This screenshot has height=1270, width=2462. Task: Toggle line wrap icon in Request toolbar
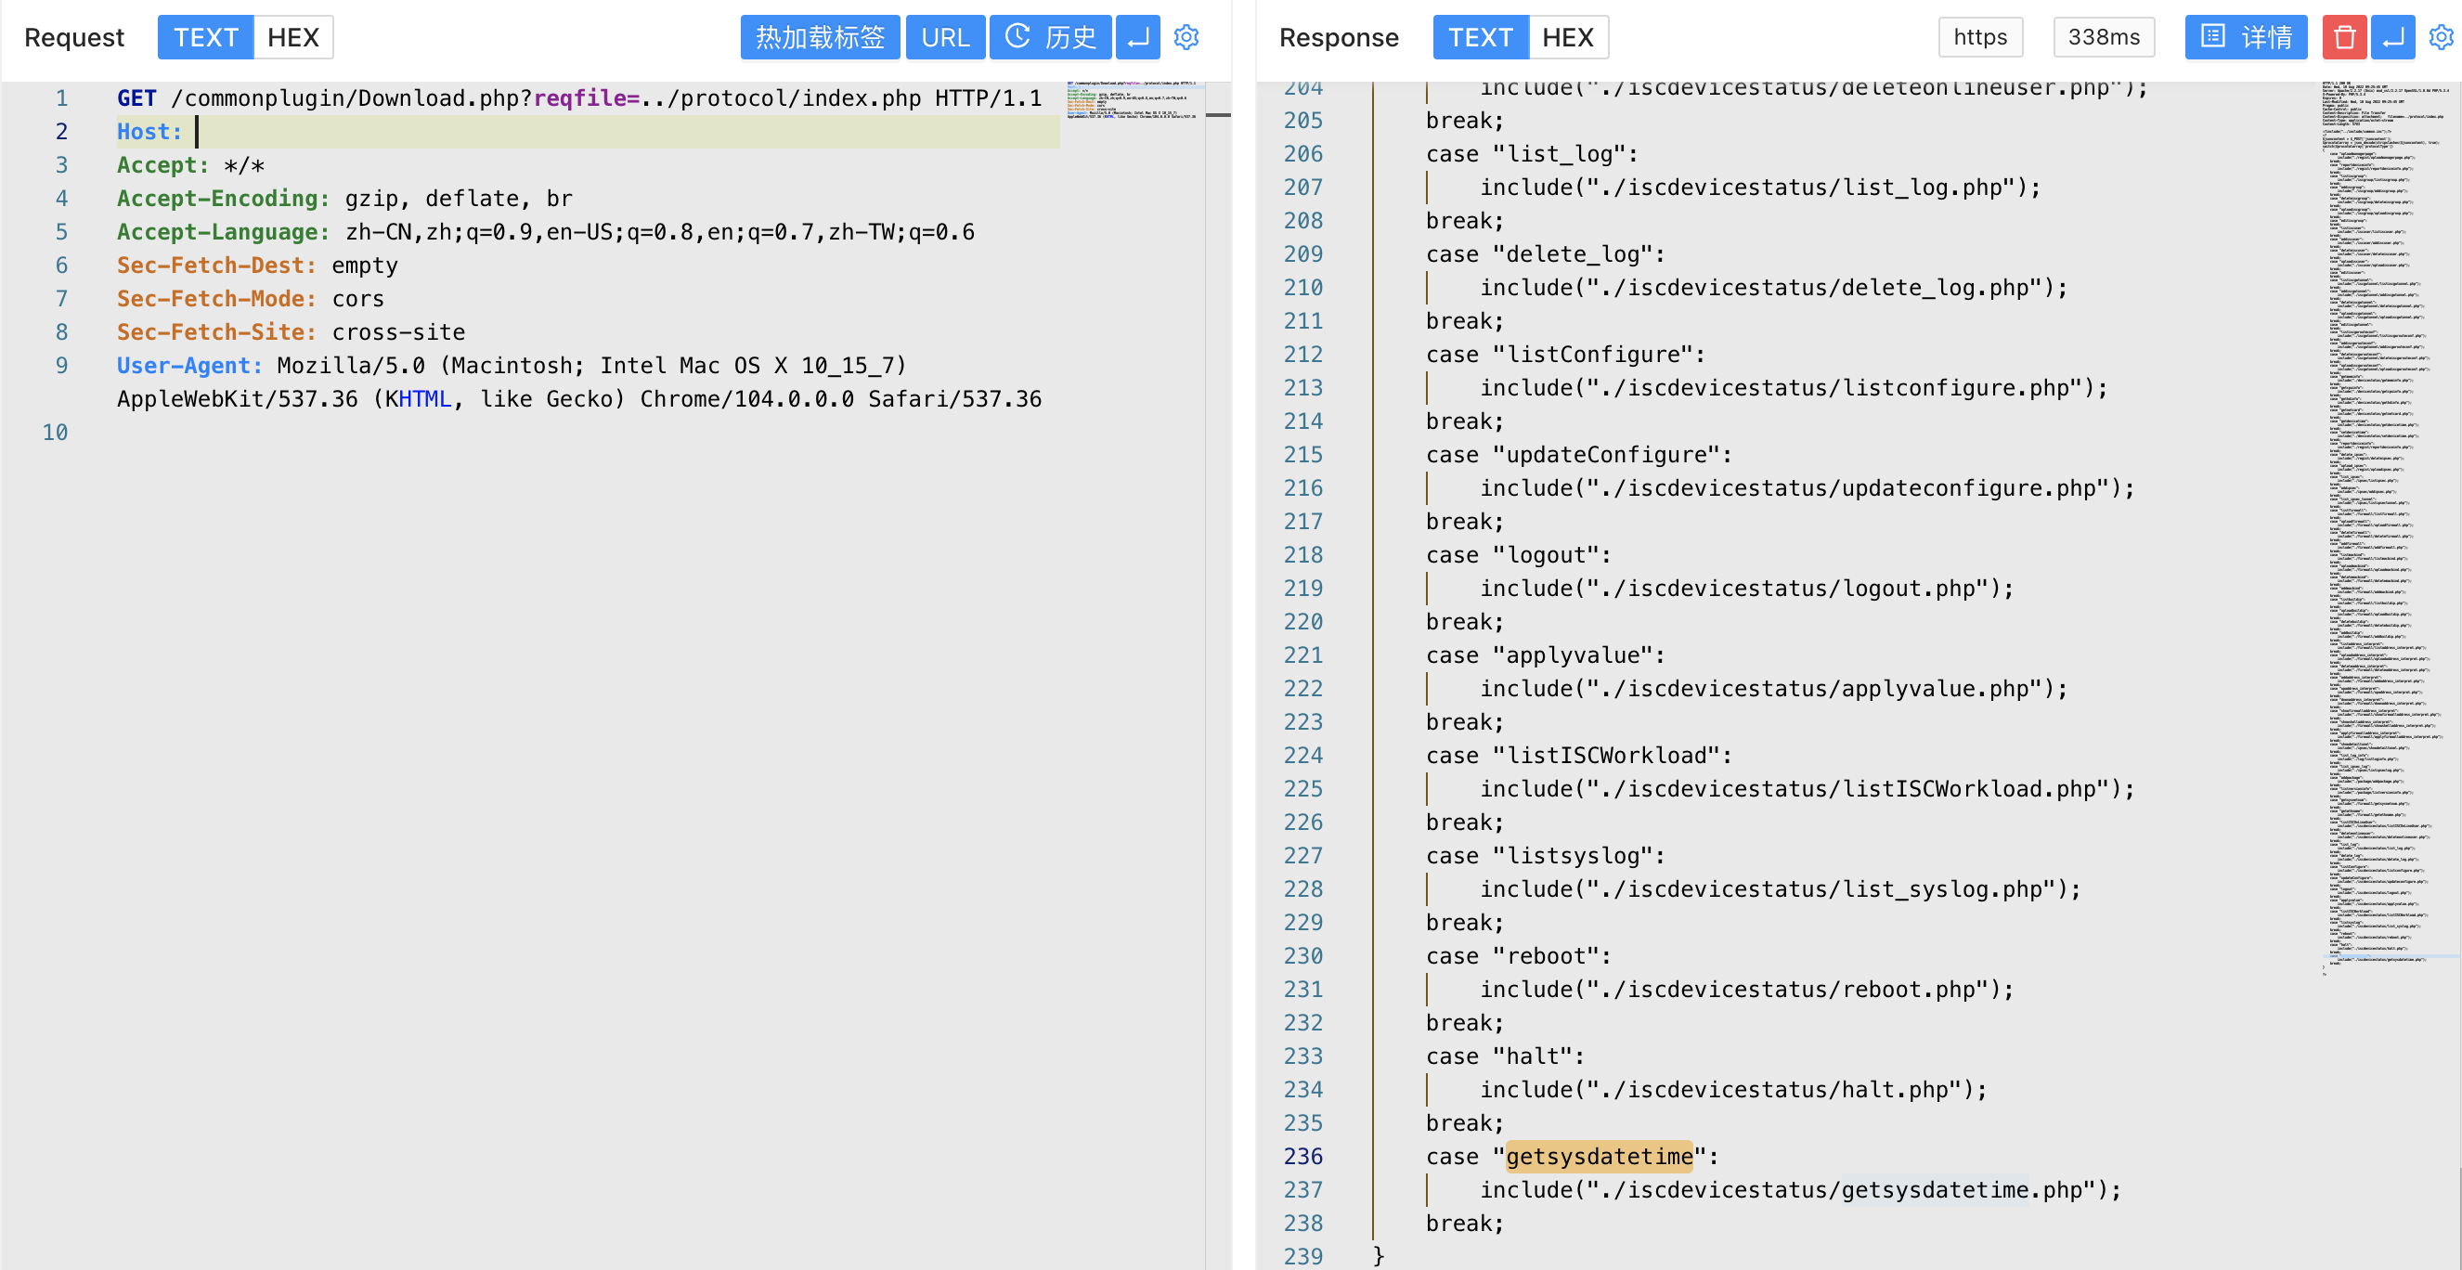[x=1137, y=37]
